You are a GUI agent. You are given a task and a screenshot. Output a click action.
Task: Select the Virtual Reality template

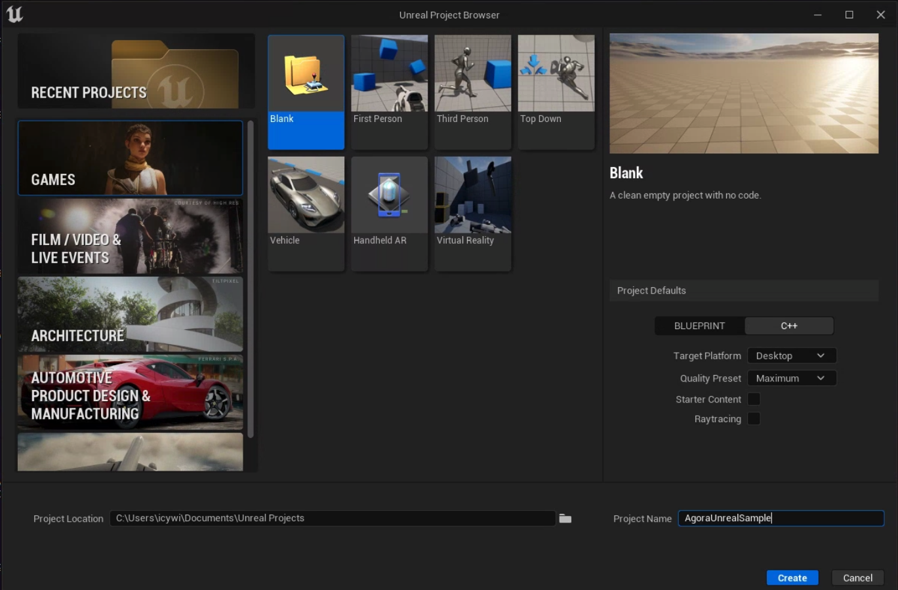[x=472, y=214]
